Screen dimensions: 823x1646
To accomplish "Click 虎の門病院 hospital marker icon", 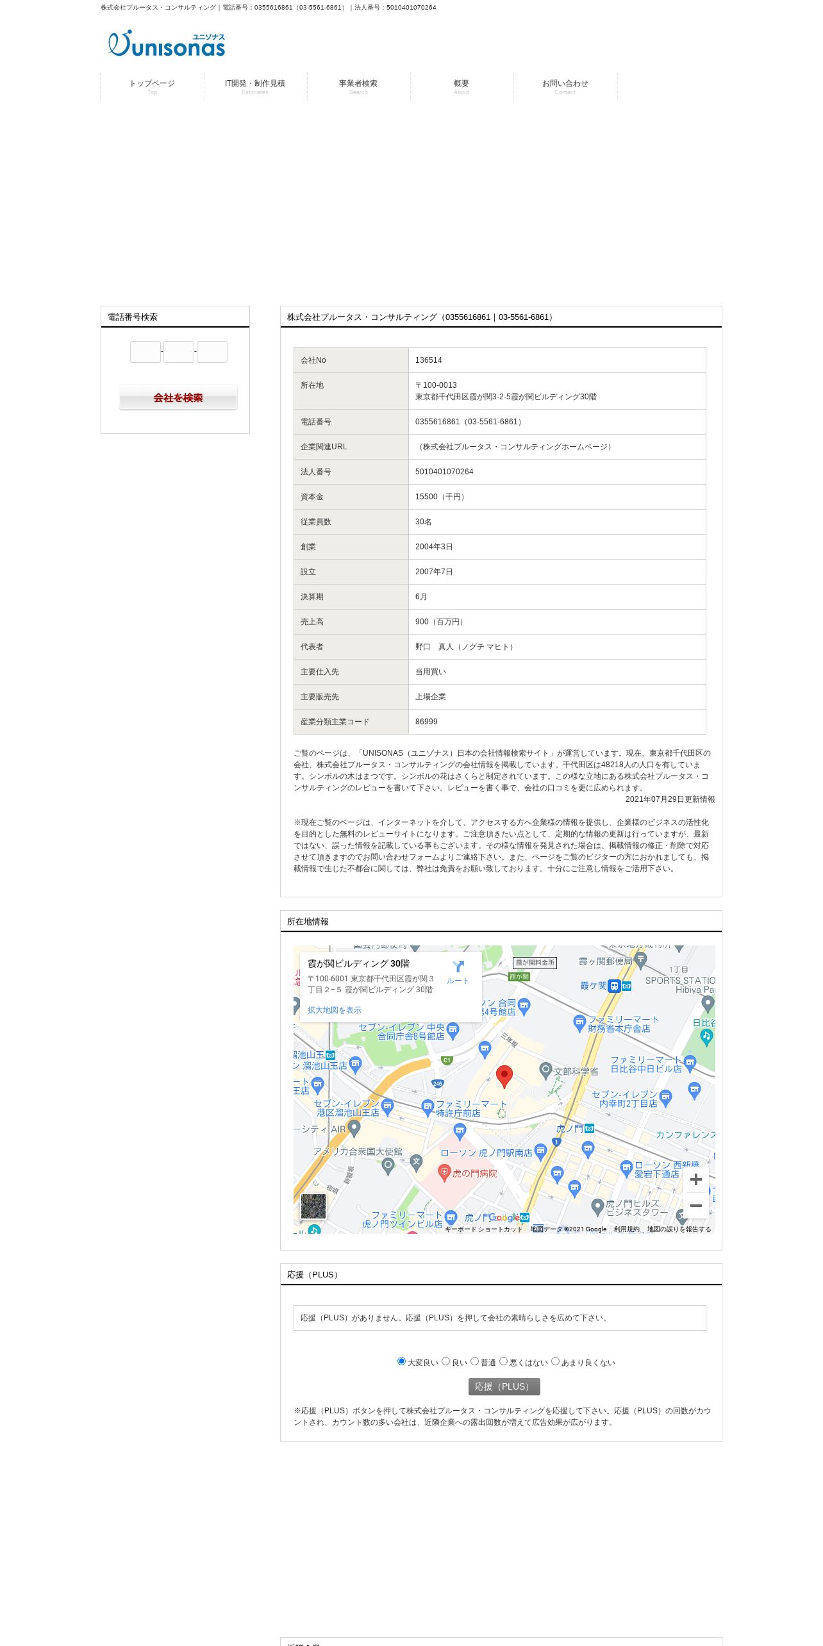I will (x=444, y=1173).
